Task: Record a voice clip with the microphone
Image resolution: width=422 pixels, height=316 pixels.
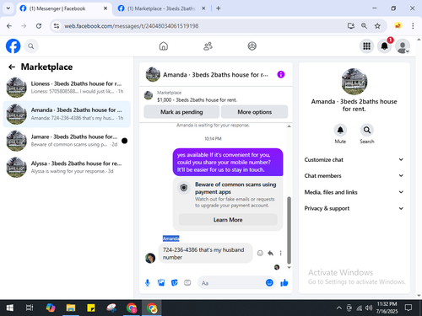Action: [x=148, y=283]
